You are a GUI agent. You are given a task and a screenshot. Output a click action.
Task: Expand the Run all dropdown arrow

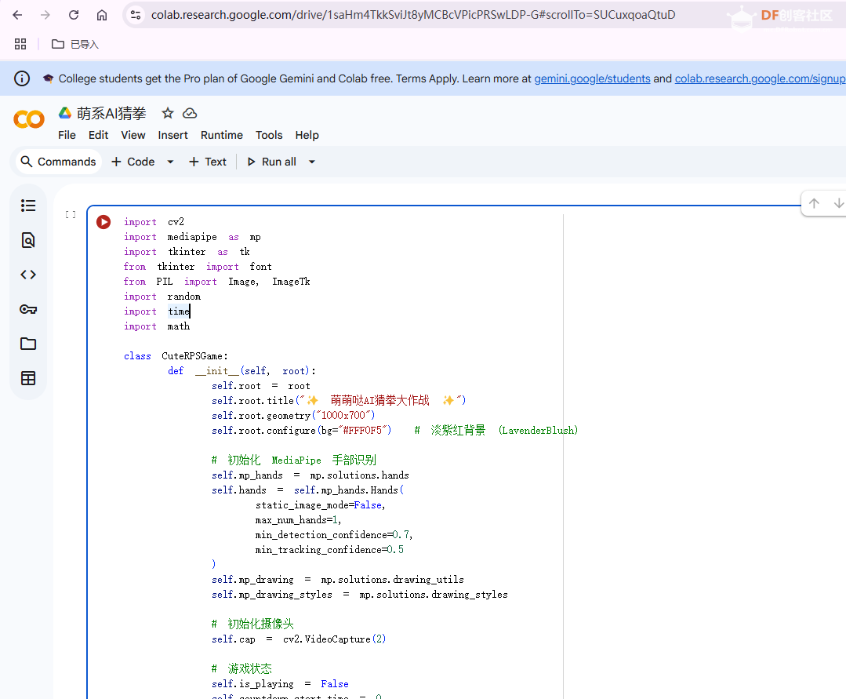pos(311,162)
